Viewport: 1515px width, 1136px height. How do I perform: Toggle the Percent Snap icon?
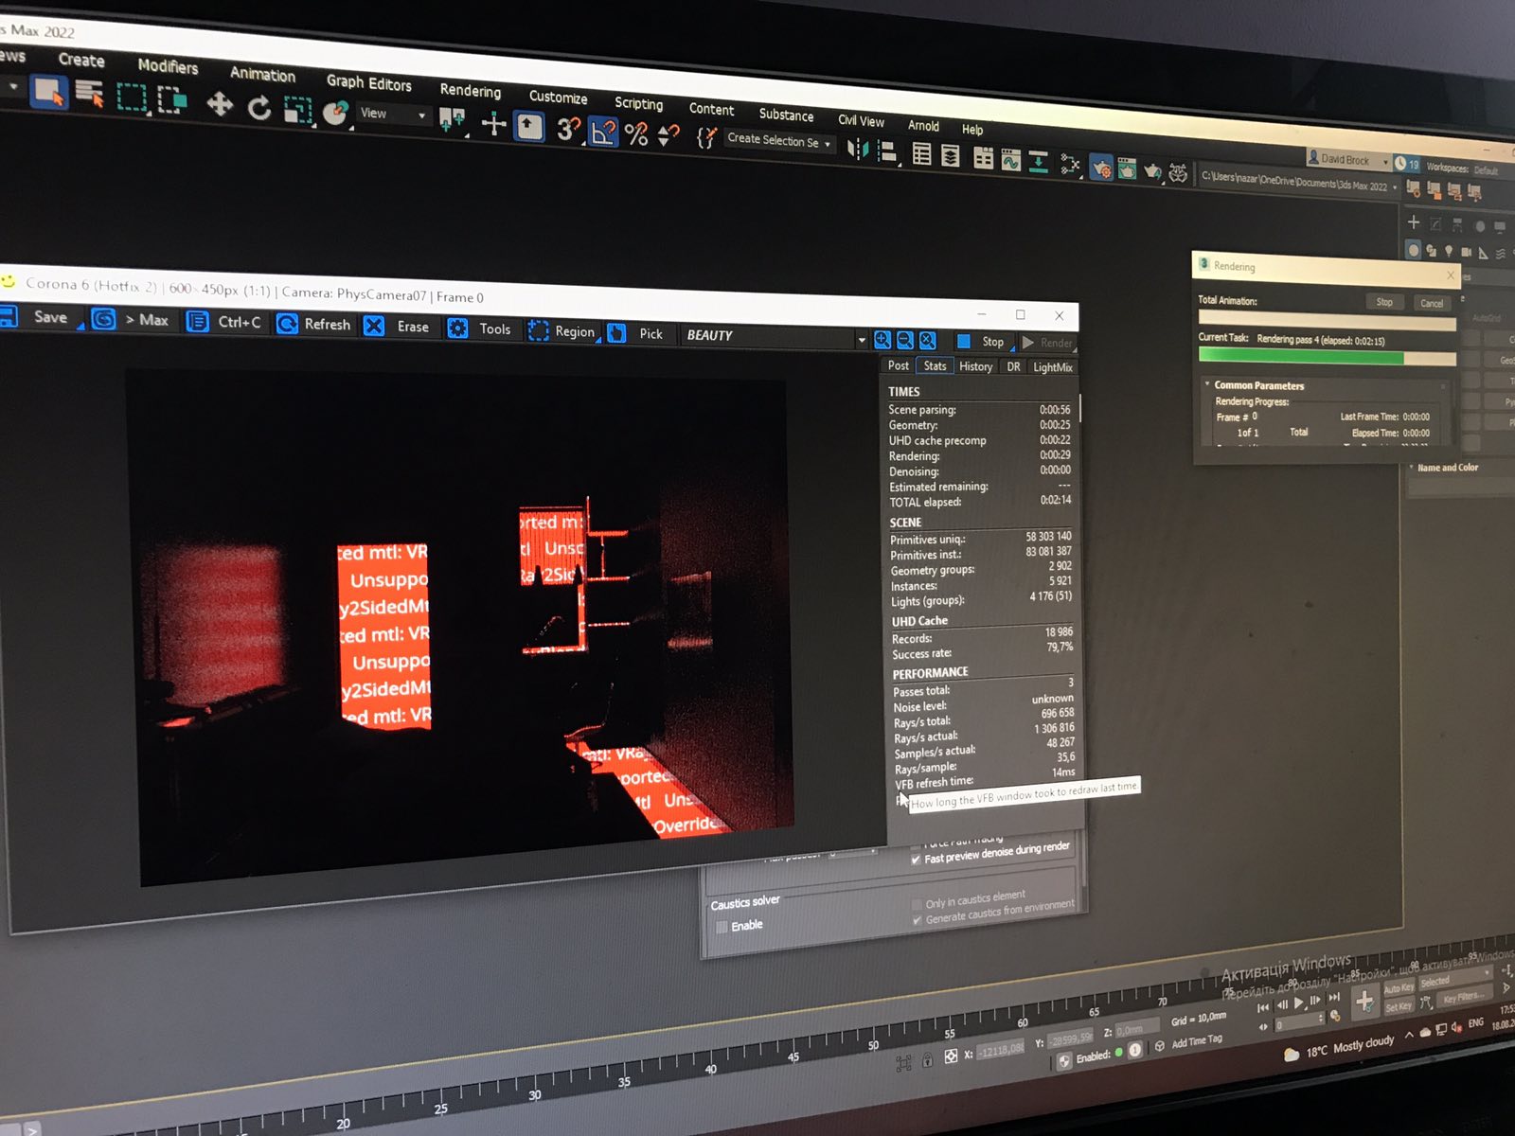tap(636, 134)
